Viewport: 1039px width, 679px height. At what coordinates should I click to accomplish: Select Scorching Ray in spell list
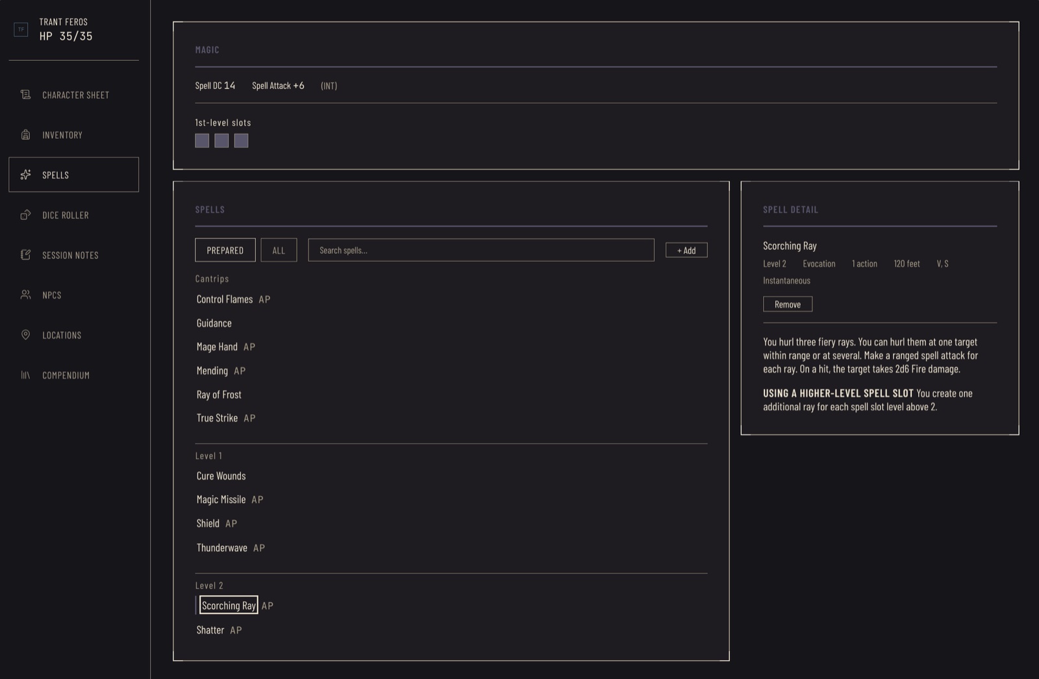[x=229, y=605]
